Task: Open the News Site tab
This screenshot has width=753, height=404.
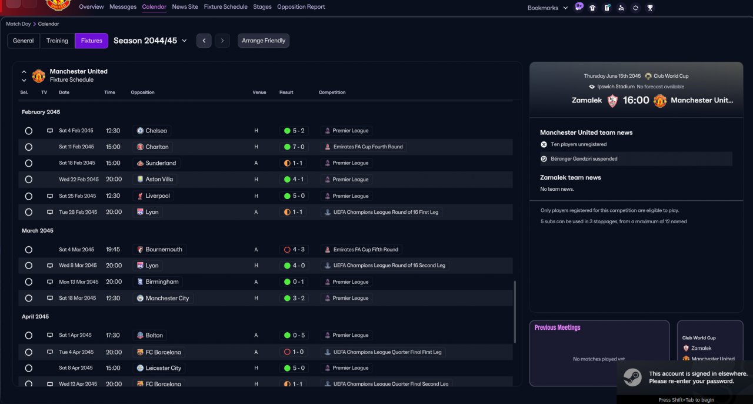Action: click(185, 7)
